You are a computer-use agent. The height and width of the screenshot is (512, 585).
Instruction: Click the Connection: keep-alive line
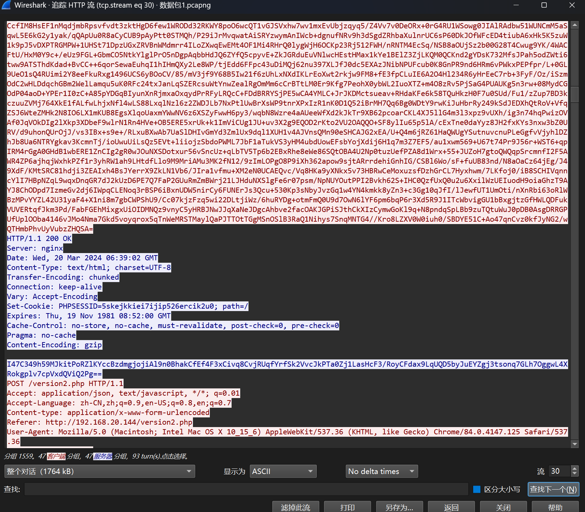click(x=55, y=287)
